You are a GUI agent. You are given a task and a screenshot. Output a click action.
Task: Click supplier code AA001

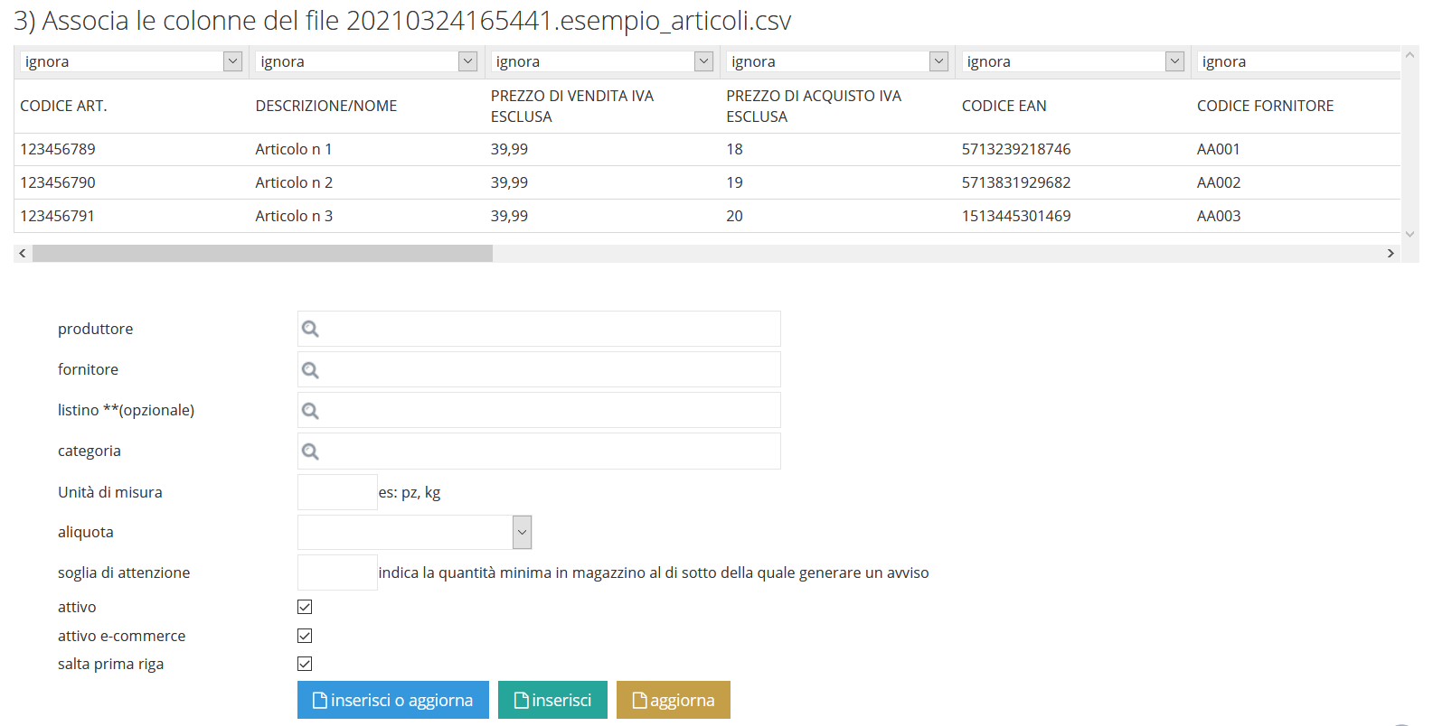1219,149
